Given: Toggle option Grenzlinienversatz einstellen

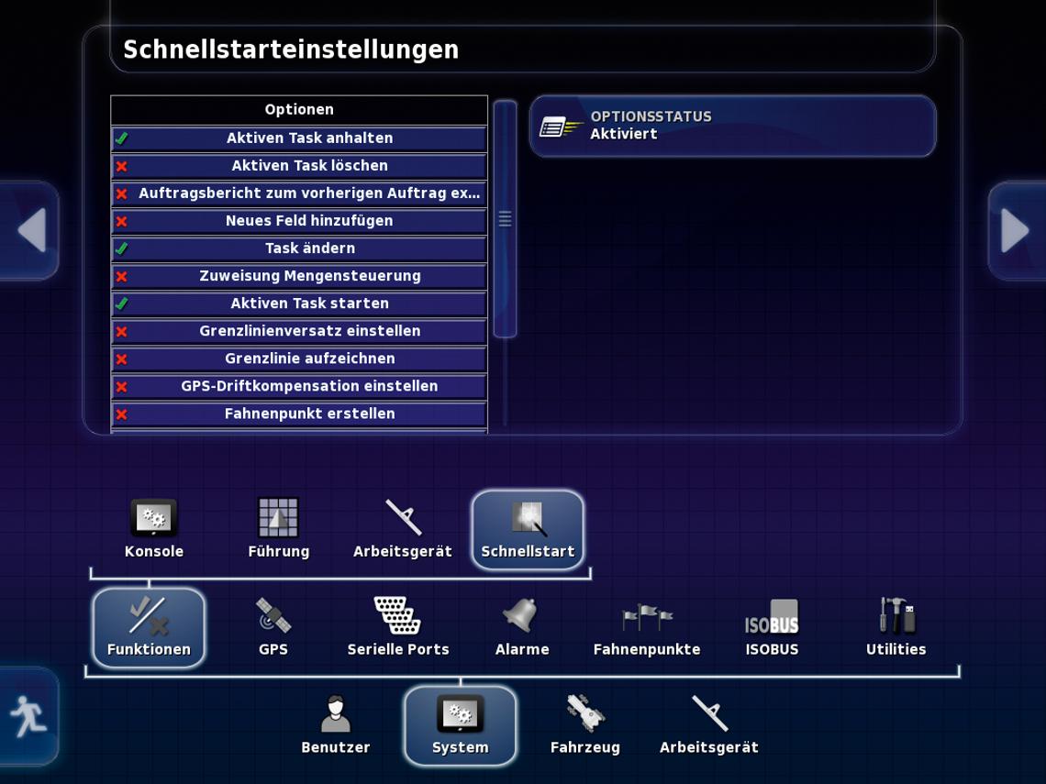Looking at the screenshot, I should pyautogui.click(x=299, y=331).
